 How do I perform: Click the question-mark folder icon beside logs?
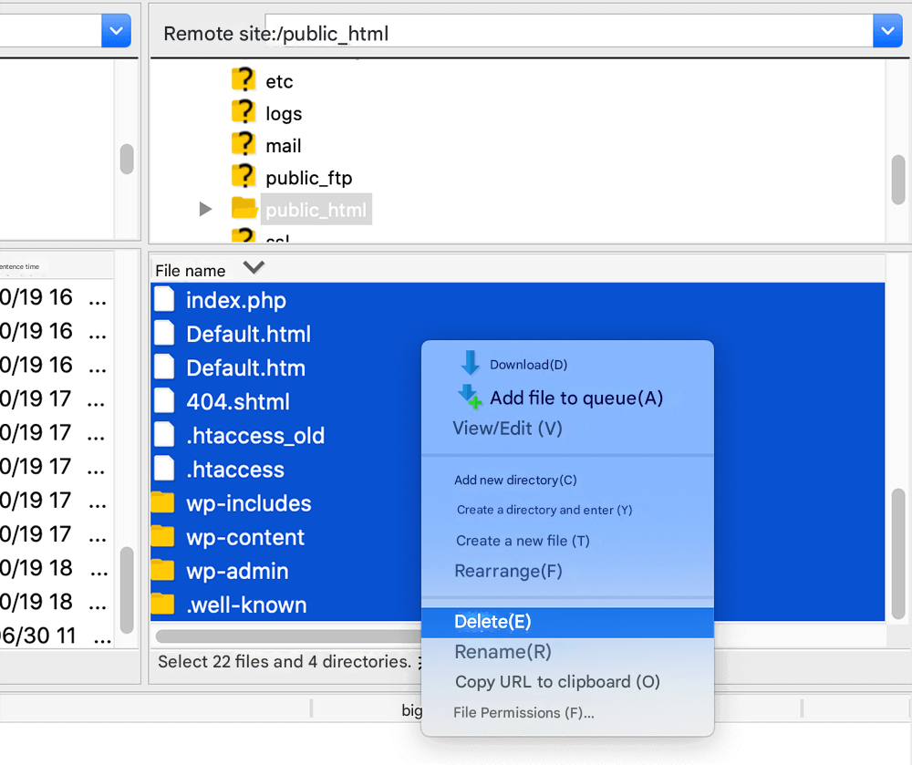click(243, 113)
